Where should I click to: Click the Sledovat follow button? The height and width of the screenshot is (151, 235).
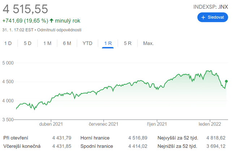213,17
